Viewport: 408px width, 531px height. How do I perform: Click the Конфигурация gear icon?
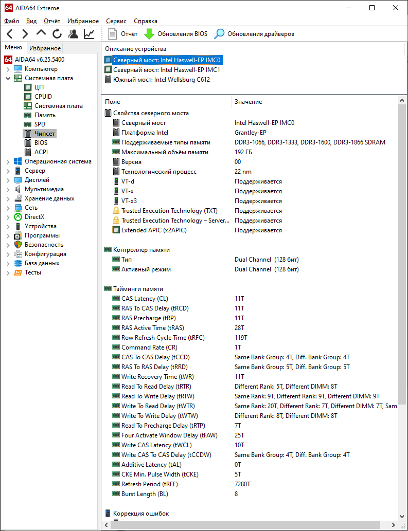click(18, 254)
